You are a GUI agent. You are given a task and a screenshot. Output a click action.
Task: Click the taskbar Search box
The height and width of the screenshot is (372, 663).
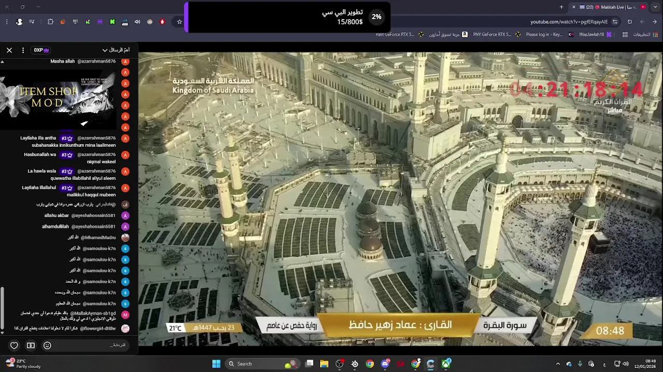tap(262, 364)
